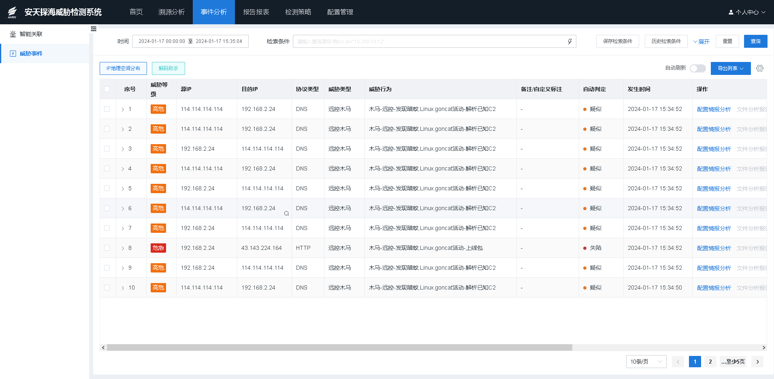Expand details of row 4
Viewport: 774px width, 379px height.
click(123, 169)
